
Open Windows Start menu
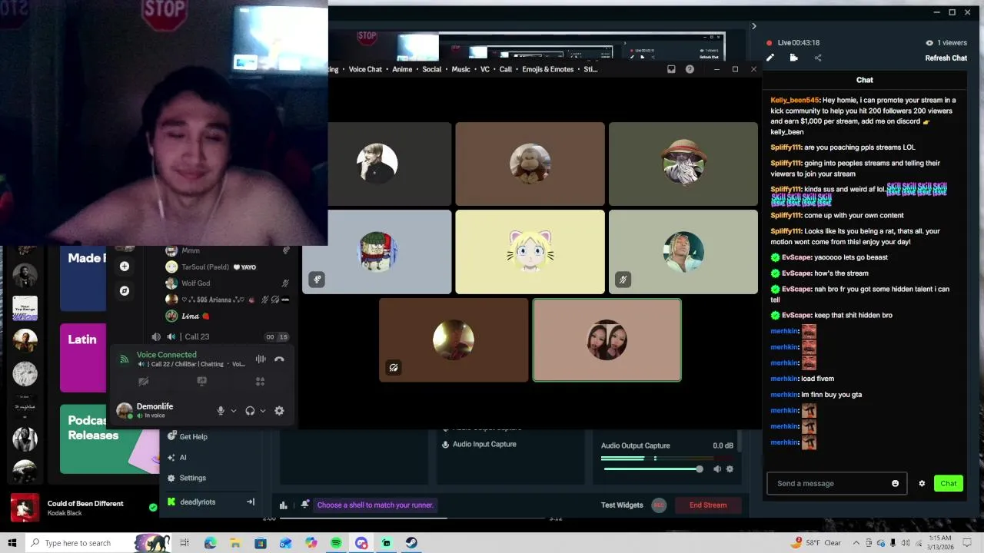pyautogui.click(x=12, y=543)
